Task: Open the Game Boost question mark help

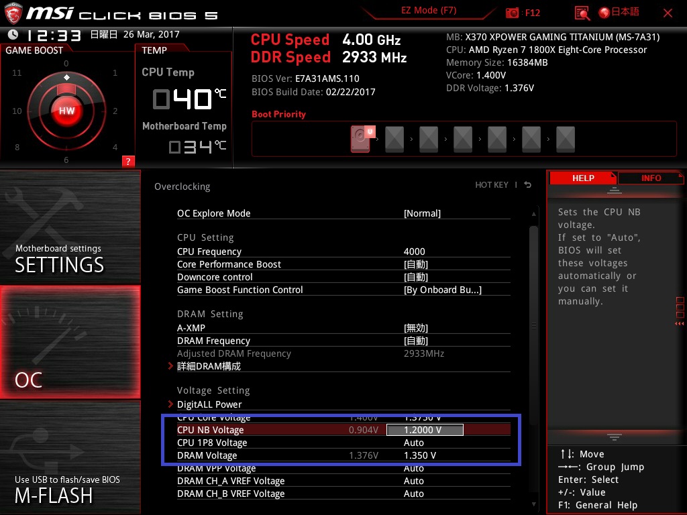Action: [128, 161]
